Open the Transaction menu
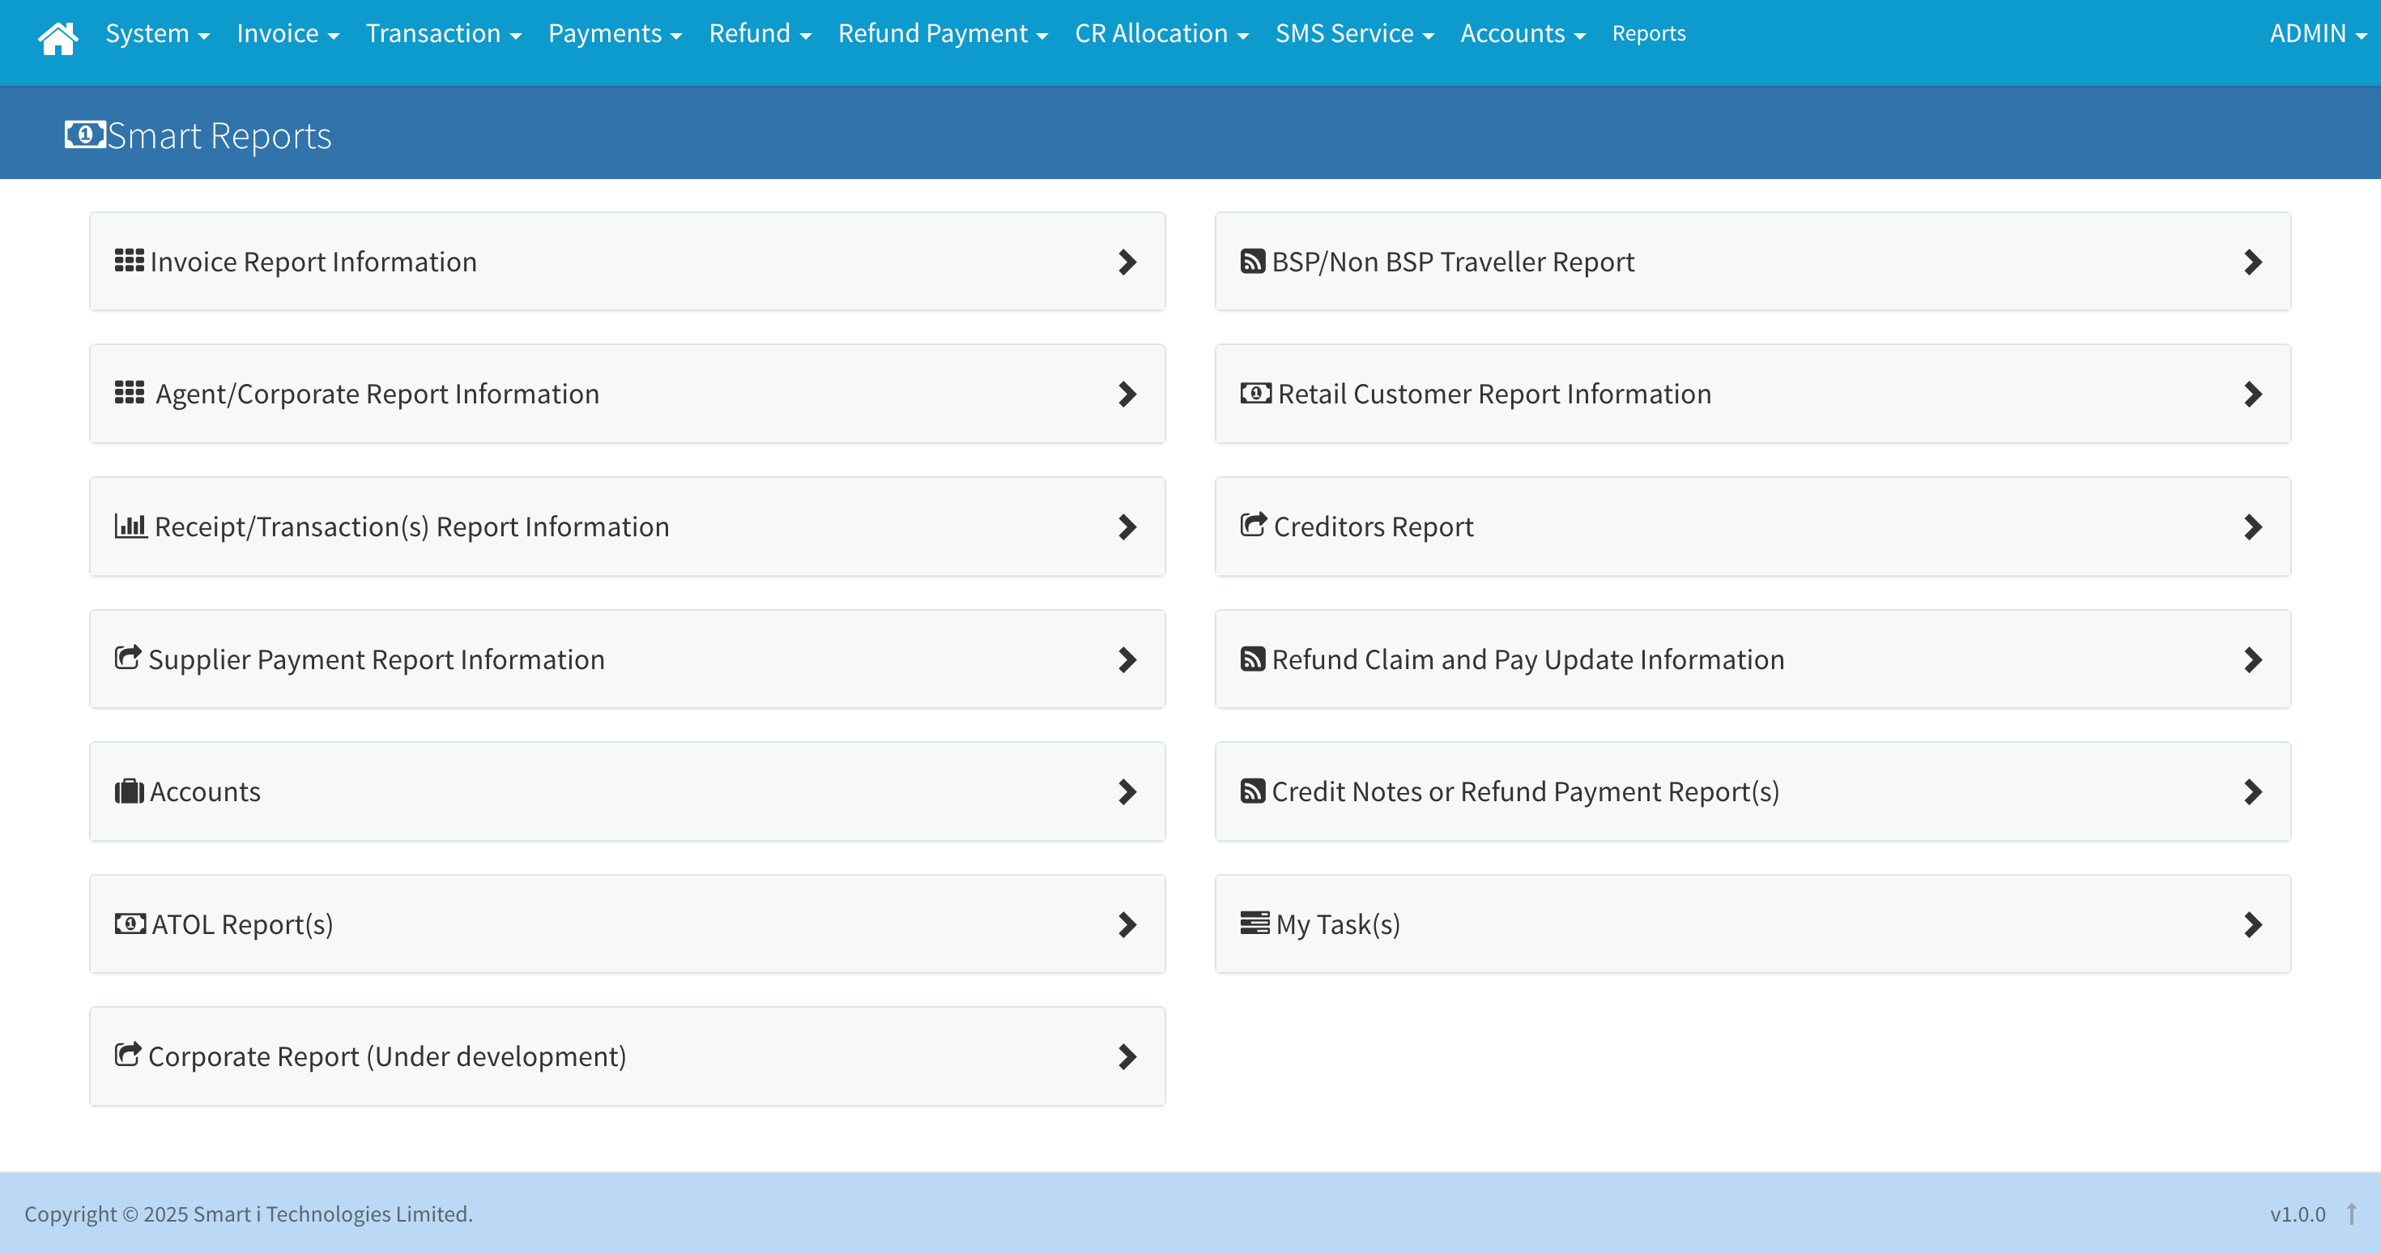2381x1254 pixels. (x=444, y=34)
